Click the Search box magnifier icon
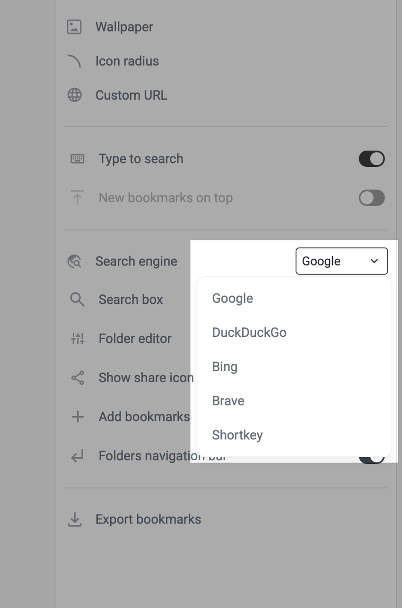The image size is (402, 608). pyautogui.click(x=77, y=300)
